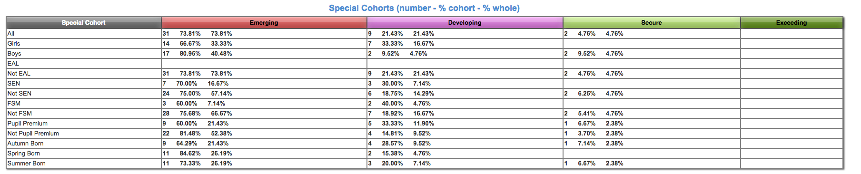Viewport: 861px width, 174px height.
Task: Select the Not Pupil Premium row
Action: coord(425,134)
